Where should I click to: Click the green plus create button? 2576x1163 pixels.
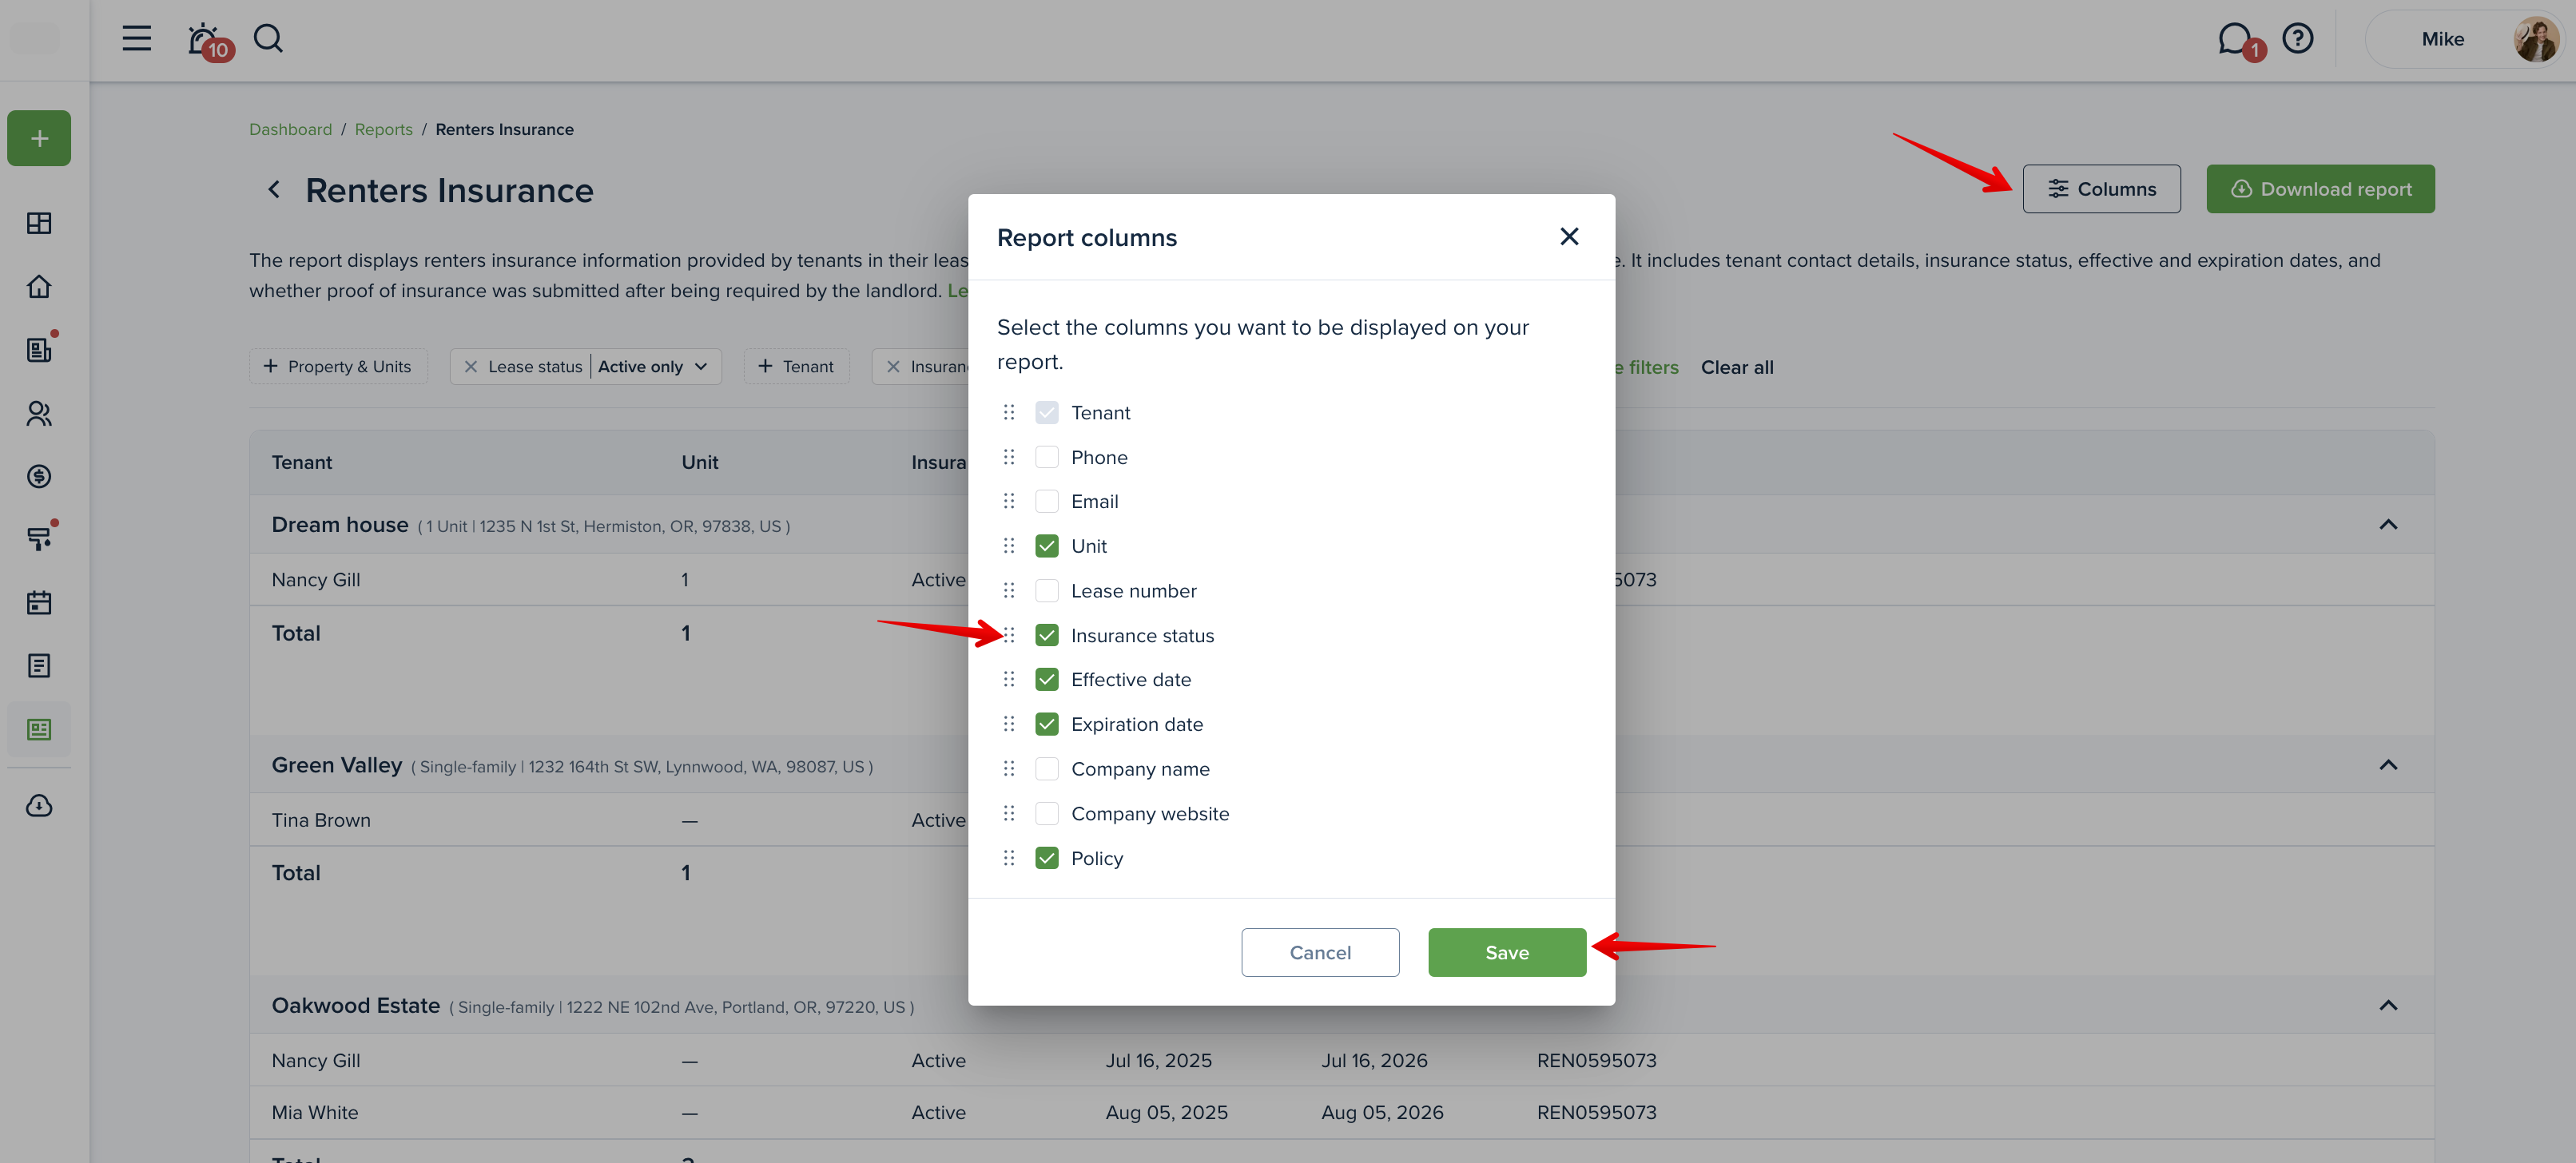coord(39,138)
